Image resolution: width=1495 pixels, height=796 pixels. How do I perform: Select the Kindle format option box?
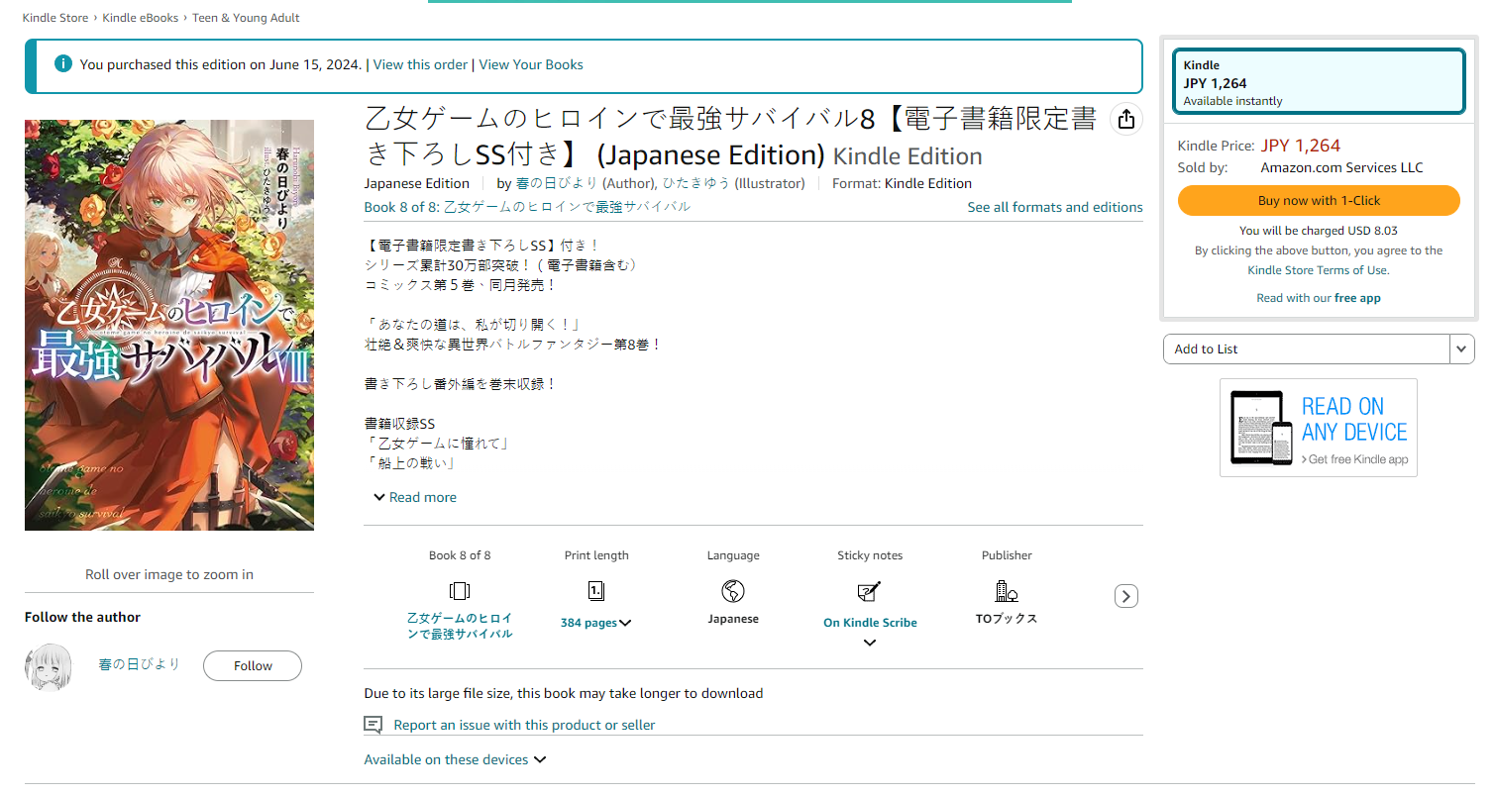(x=1318, y=82)
